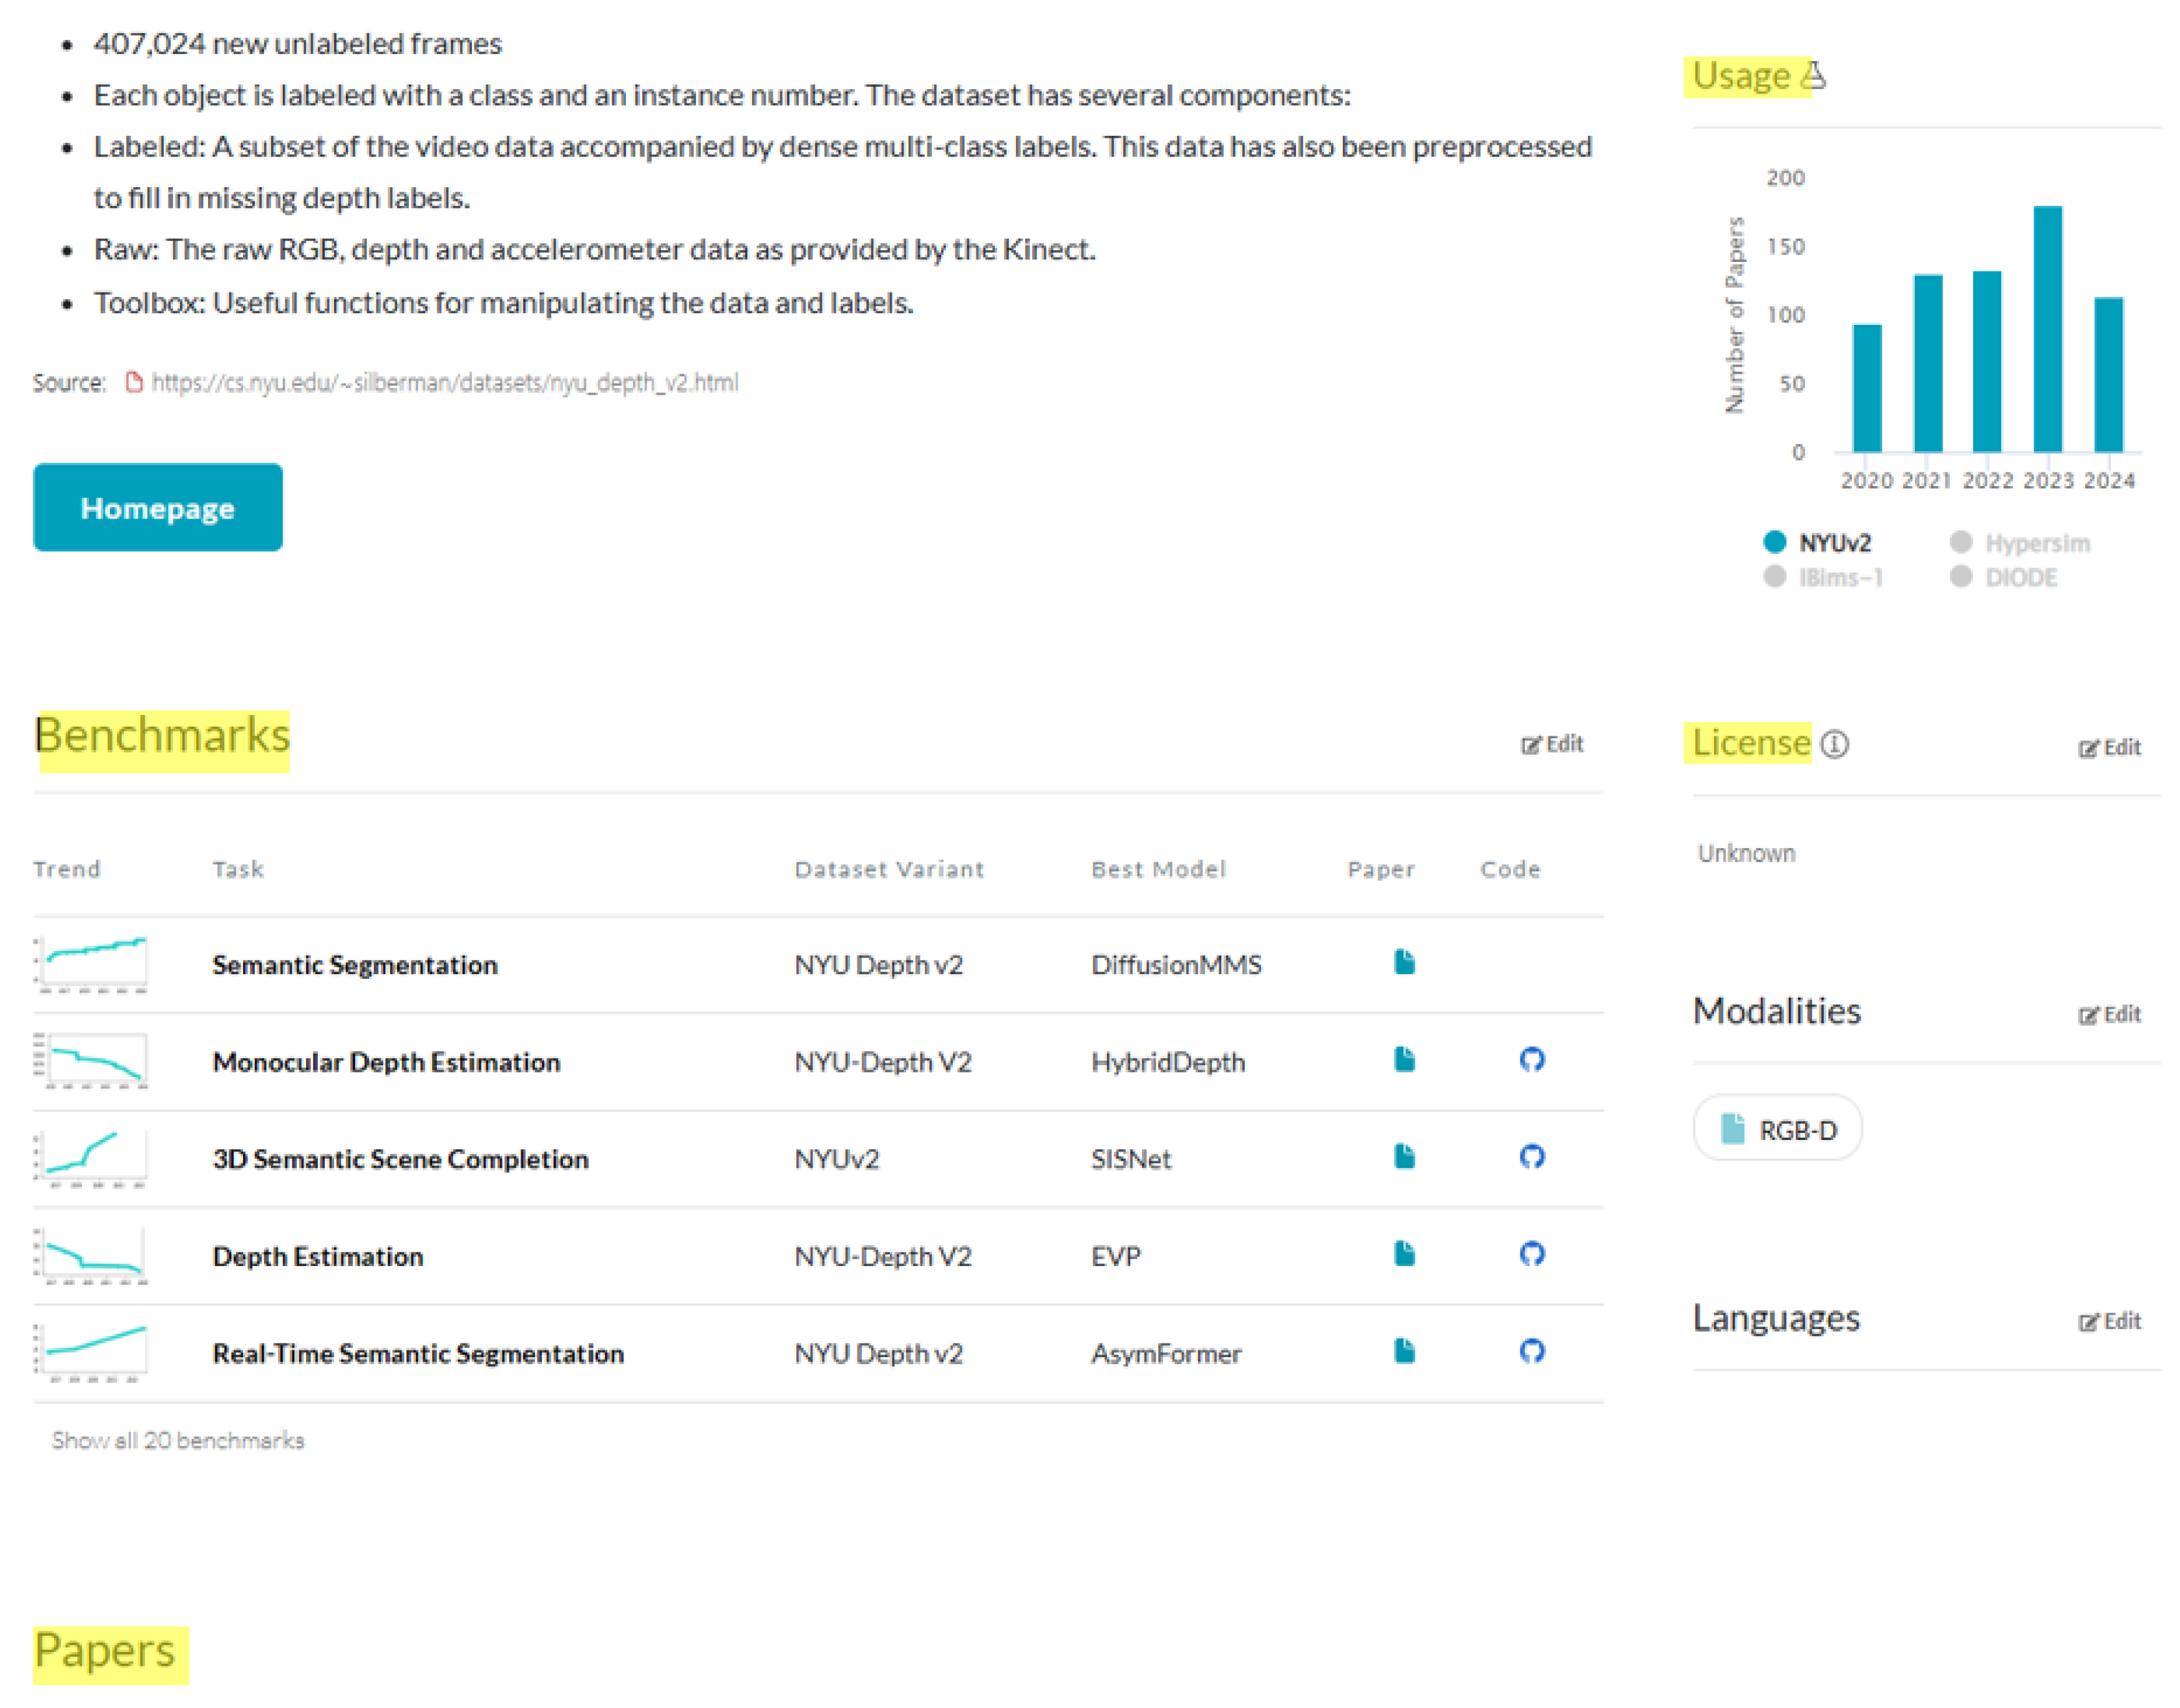Open the nyu_depth_v2 source URL link
2180x1708 pixels.
[444, 383]
